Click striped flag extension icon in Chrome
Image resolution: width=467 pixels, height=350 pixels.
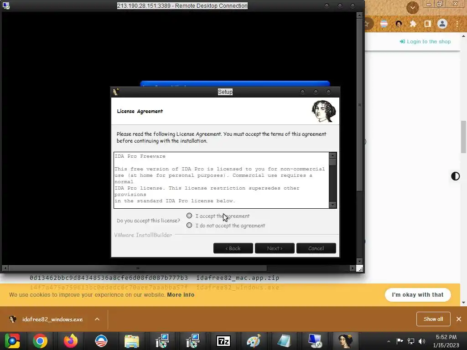(384, 24)
